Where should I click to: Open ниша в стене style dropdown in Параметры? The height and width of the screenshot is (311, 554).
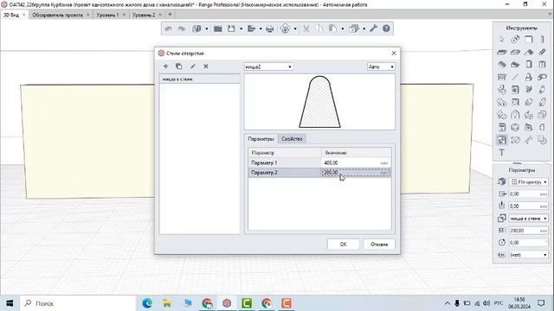click(x=528, y=219)
